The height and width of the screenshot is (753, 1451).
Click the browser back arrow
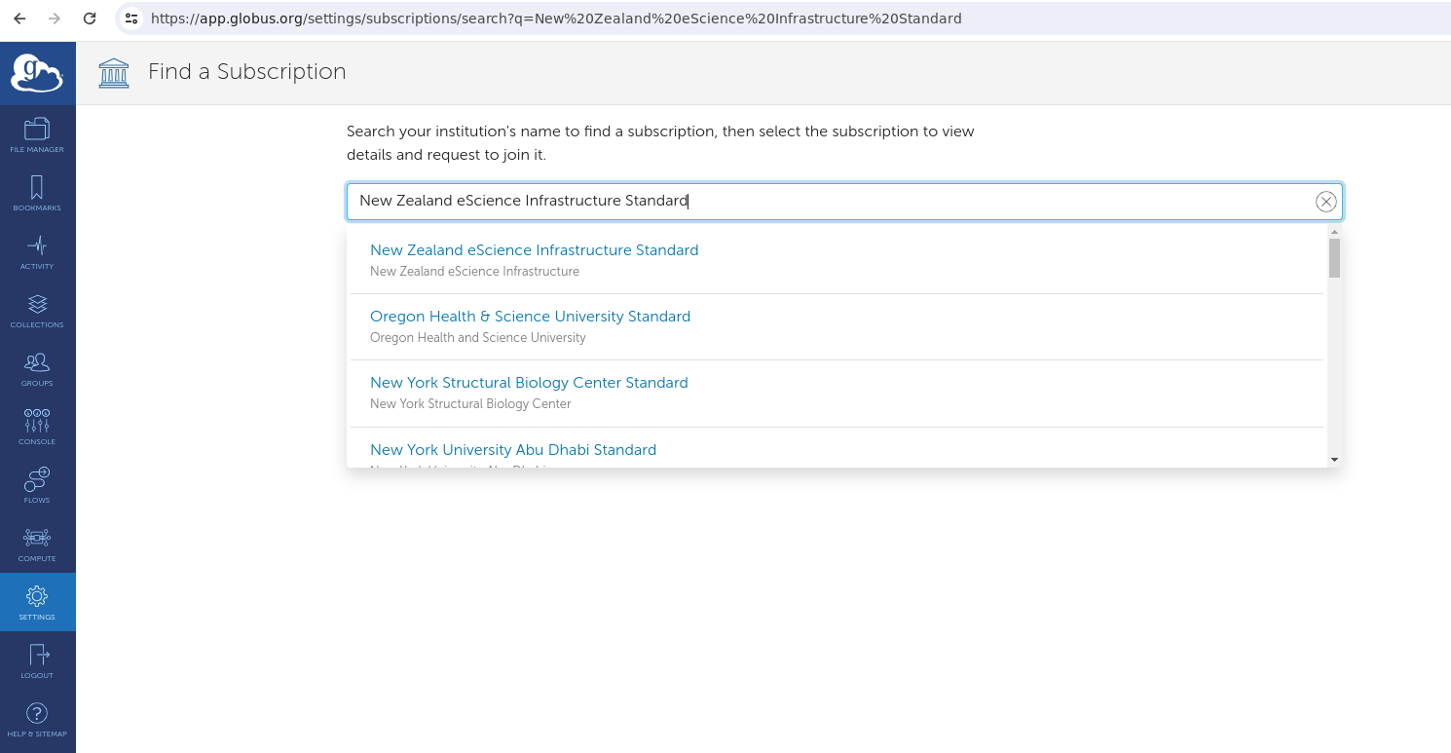pos(19,19)
